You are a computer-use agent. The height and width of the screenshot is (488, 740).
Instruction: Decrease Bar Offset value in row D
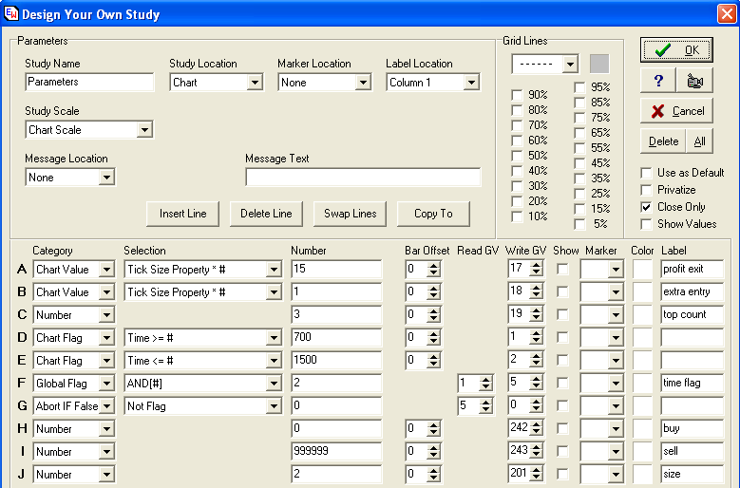pos(433,342)
